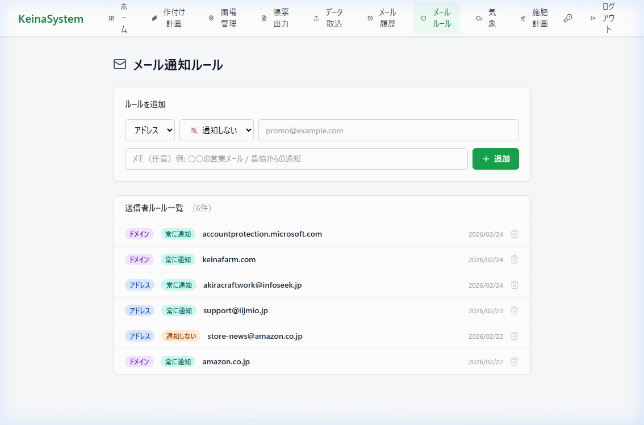Image resolution: width=644 pixels, height=425 pixels.
Task: Open the 圃場管理 navigation item
Action: coord(223,18)
